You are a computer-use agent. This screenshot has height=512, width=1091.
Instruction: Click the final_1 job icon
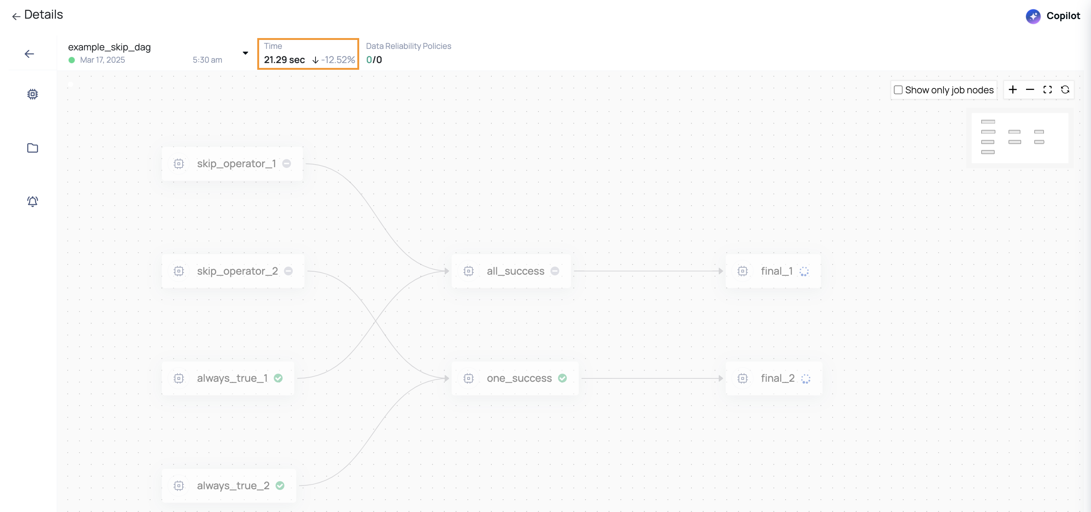tap(742, 271)
